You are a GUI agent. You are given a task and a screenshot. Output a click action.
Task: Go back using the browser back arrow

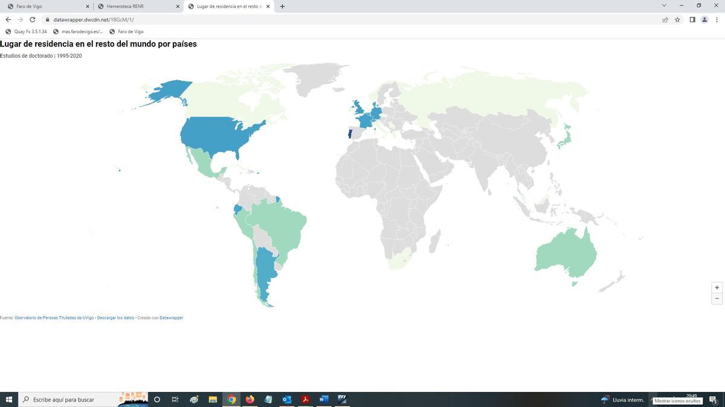[x=8, y=19]
